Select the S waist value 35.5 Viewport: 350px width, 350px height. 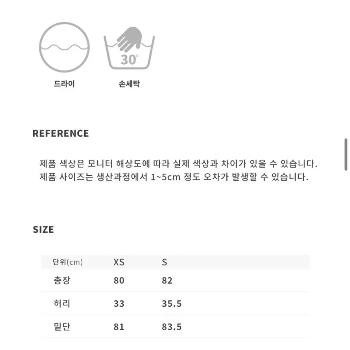click(x=172, y=304)
